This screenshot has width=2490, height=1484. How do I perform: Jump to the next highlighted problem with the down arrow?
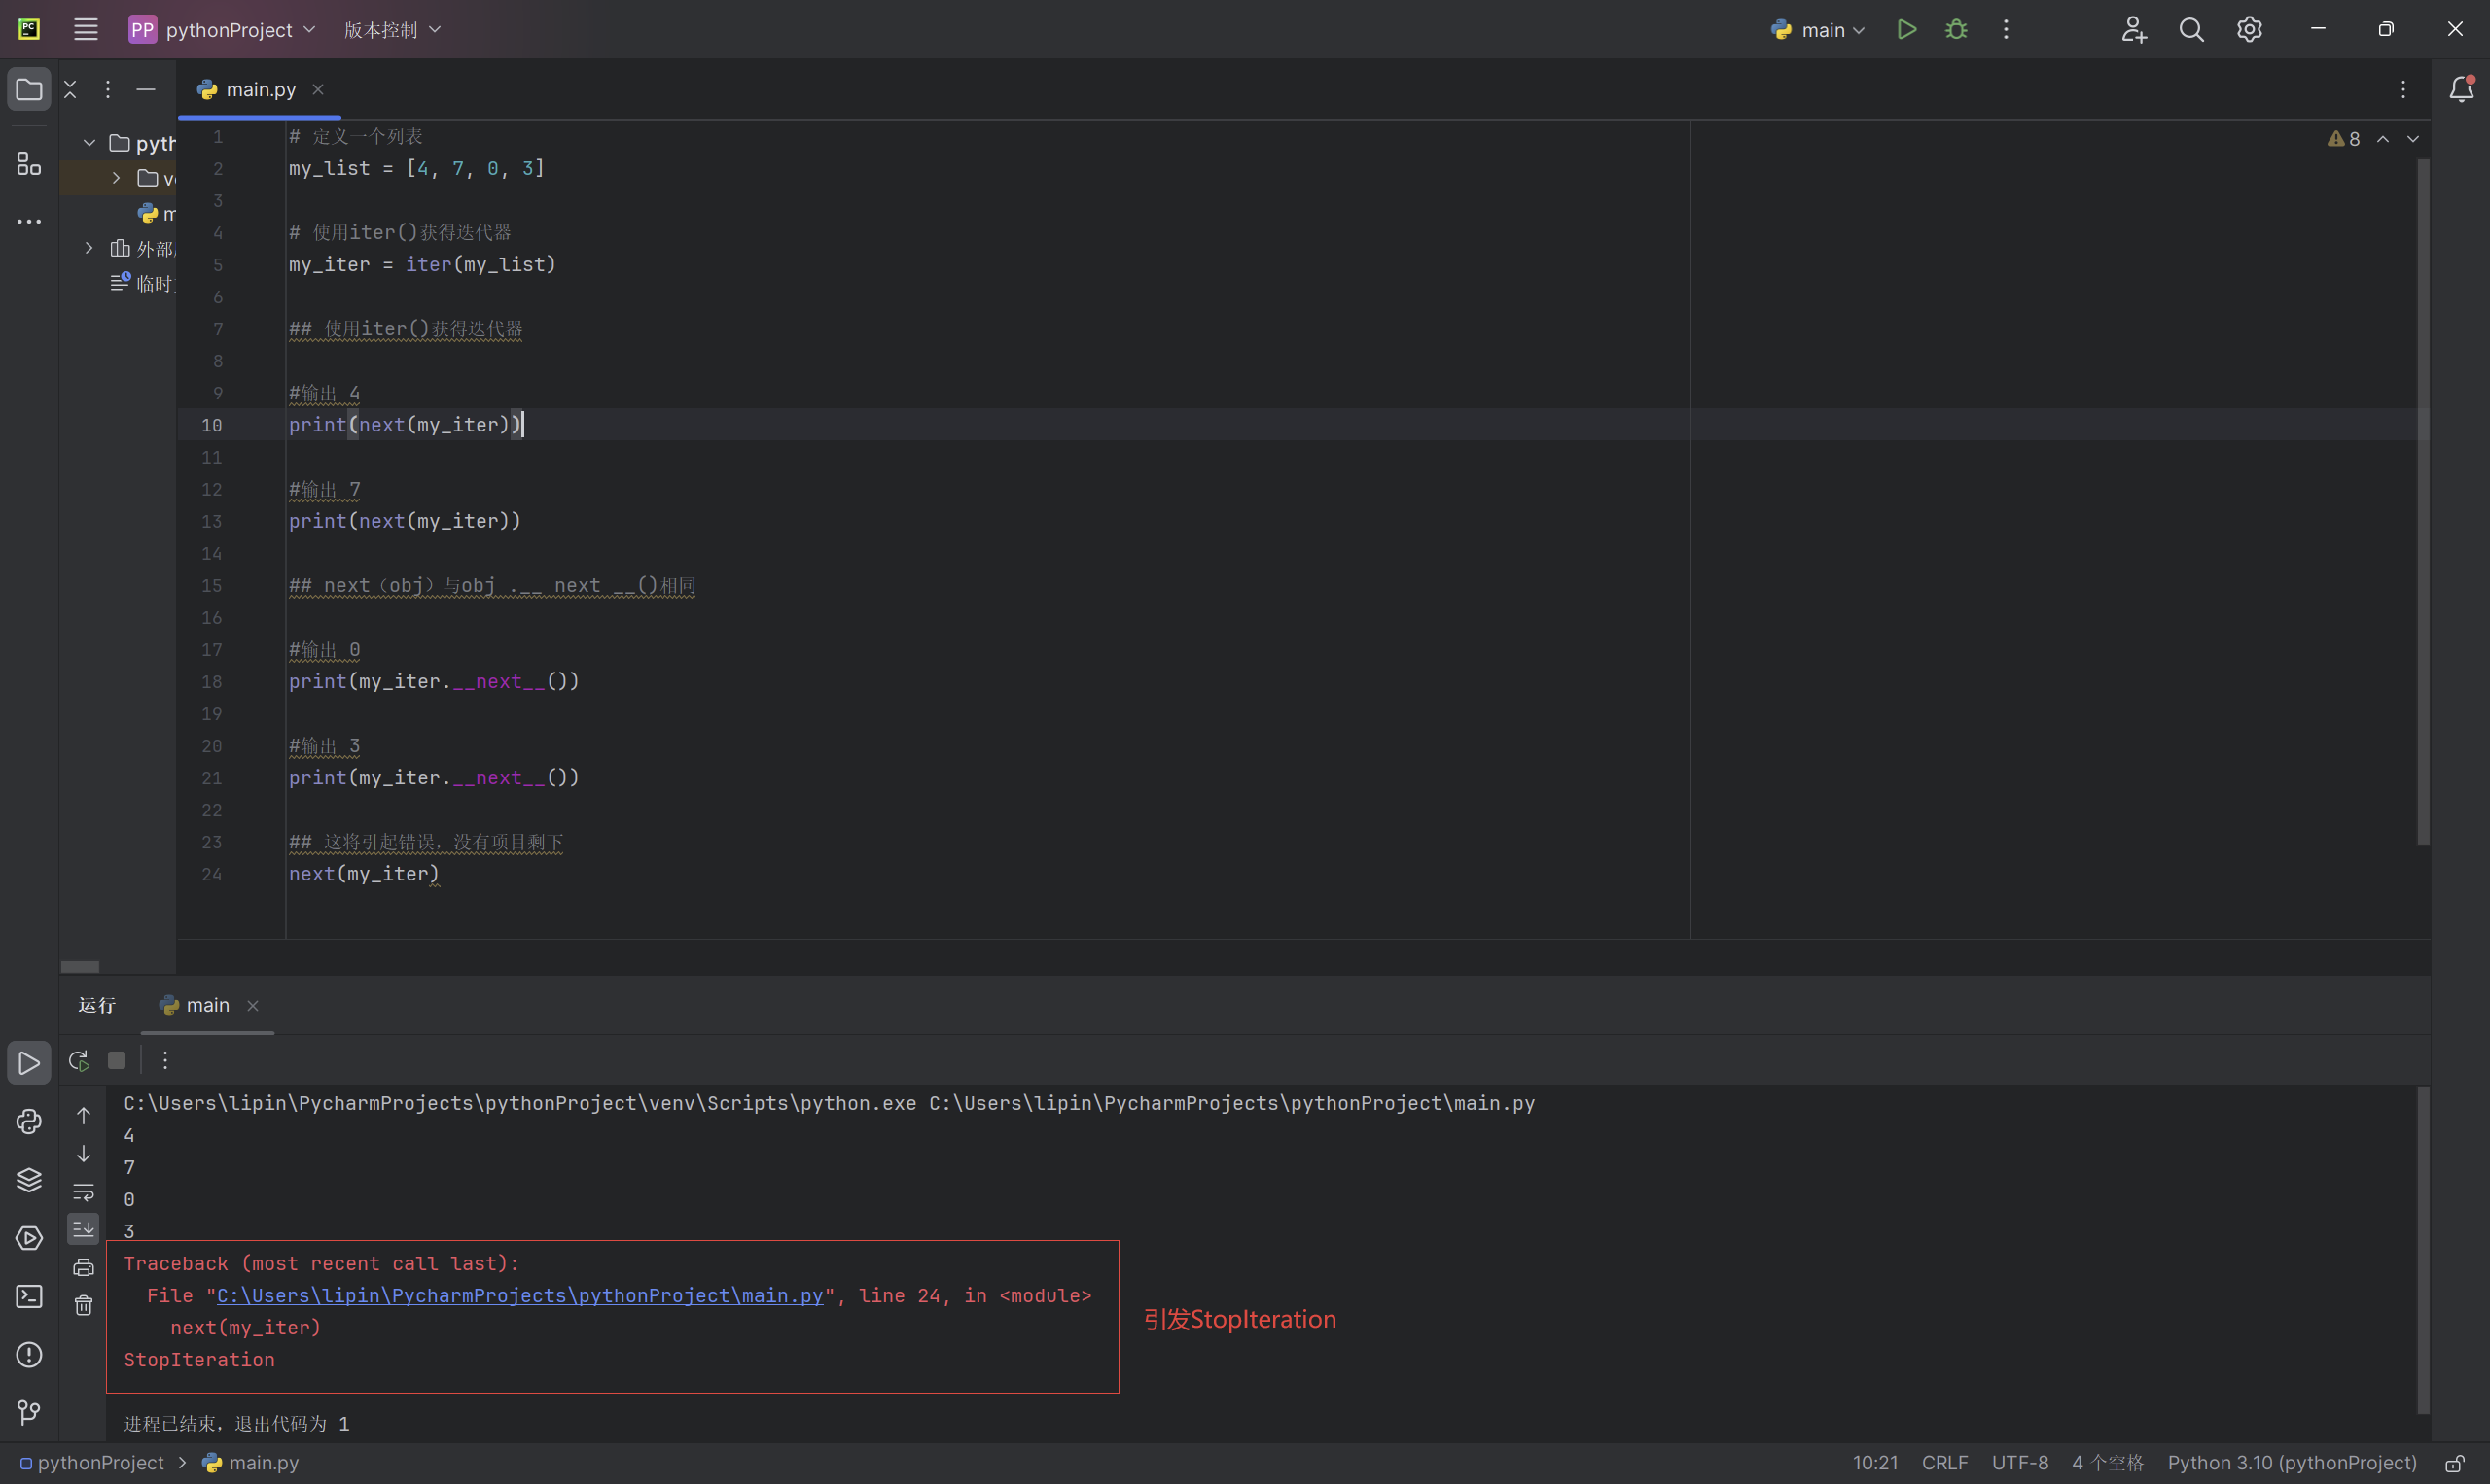point(2413,139)
